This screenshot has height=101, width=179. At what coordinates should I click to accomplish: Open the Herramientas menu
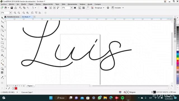click(x=72, y=4)
